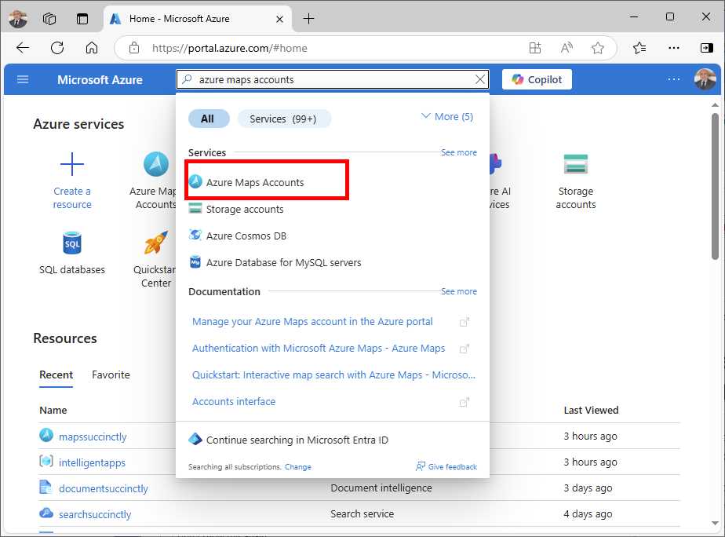Open the browser's Settings and more menu
This screenshot has width=725, height=537.
coord(673,48)
